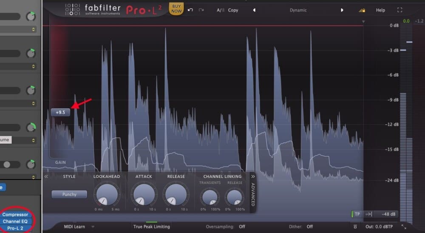The width and height of the screenshot is (425, 233).
Task: Open the Oversampling Off menu
Action: (242, 227)
